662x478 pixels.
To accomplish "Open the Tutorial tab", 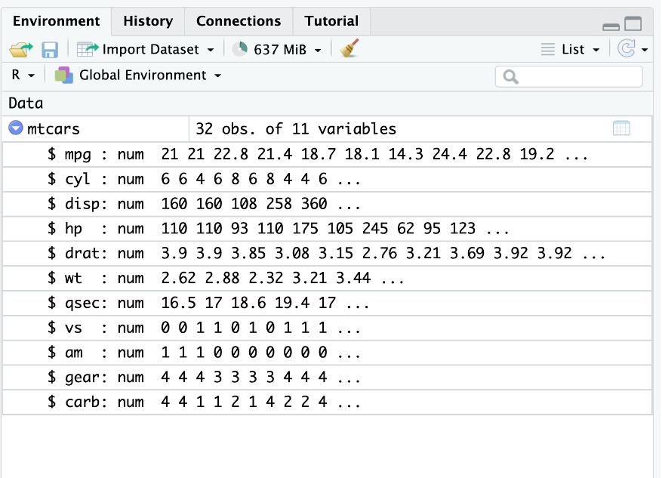I will pyautogui.click(x=331, y=21).
